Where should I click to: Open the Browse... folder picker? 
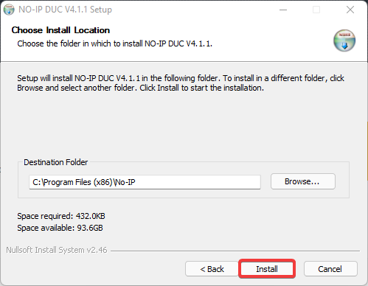pyautogui.click(x=303, y=181)
